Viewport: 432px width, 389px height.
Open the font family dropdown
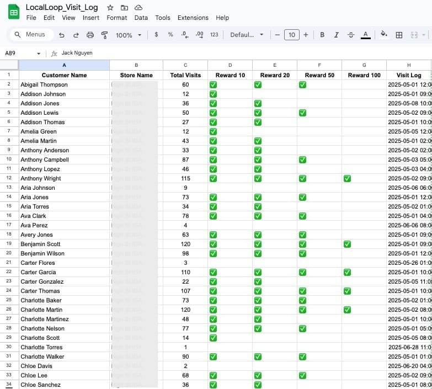click(x=247, y=35)
